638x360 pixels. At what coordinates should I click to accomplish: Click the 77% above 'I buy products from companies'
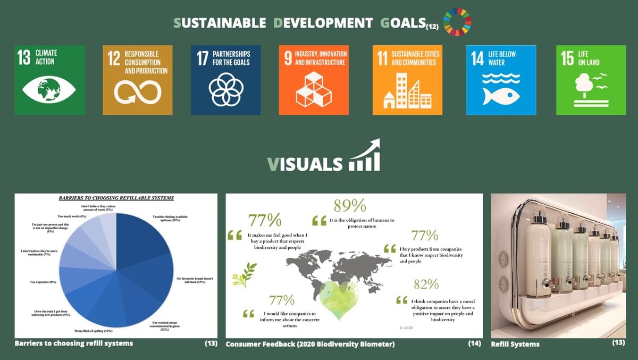click(x=425, y=235)
